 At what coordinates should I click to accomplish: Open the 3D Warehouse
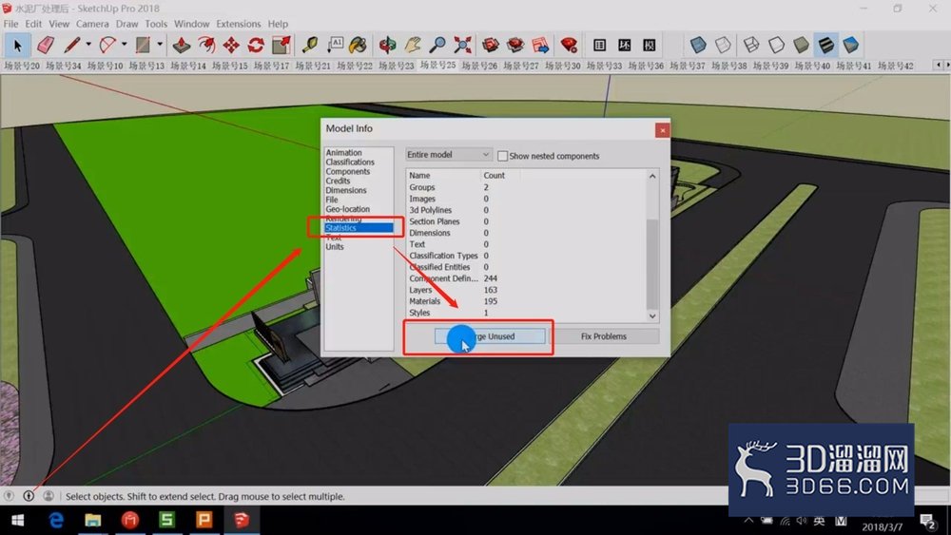click(490, 45)
